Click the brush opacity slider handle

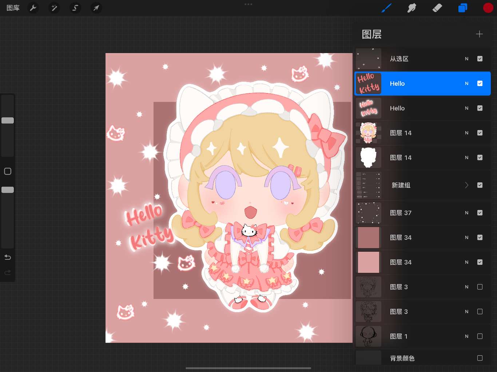(x=8, y=190)
